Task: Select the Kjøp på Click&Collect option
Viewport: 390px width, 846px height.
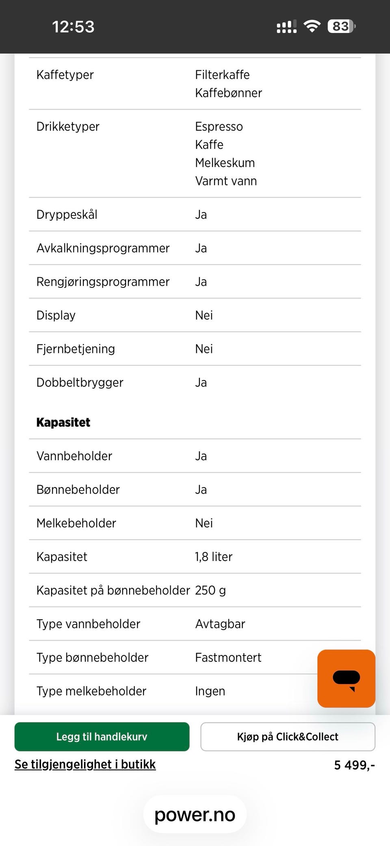Action: 287,737
